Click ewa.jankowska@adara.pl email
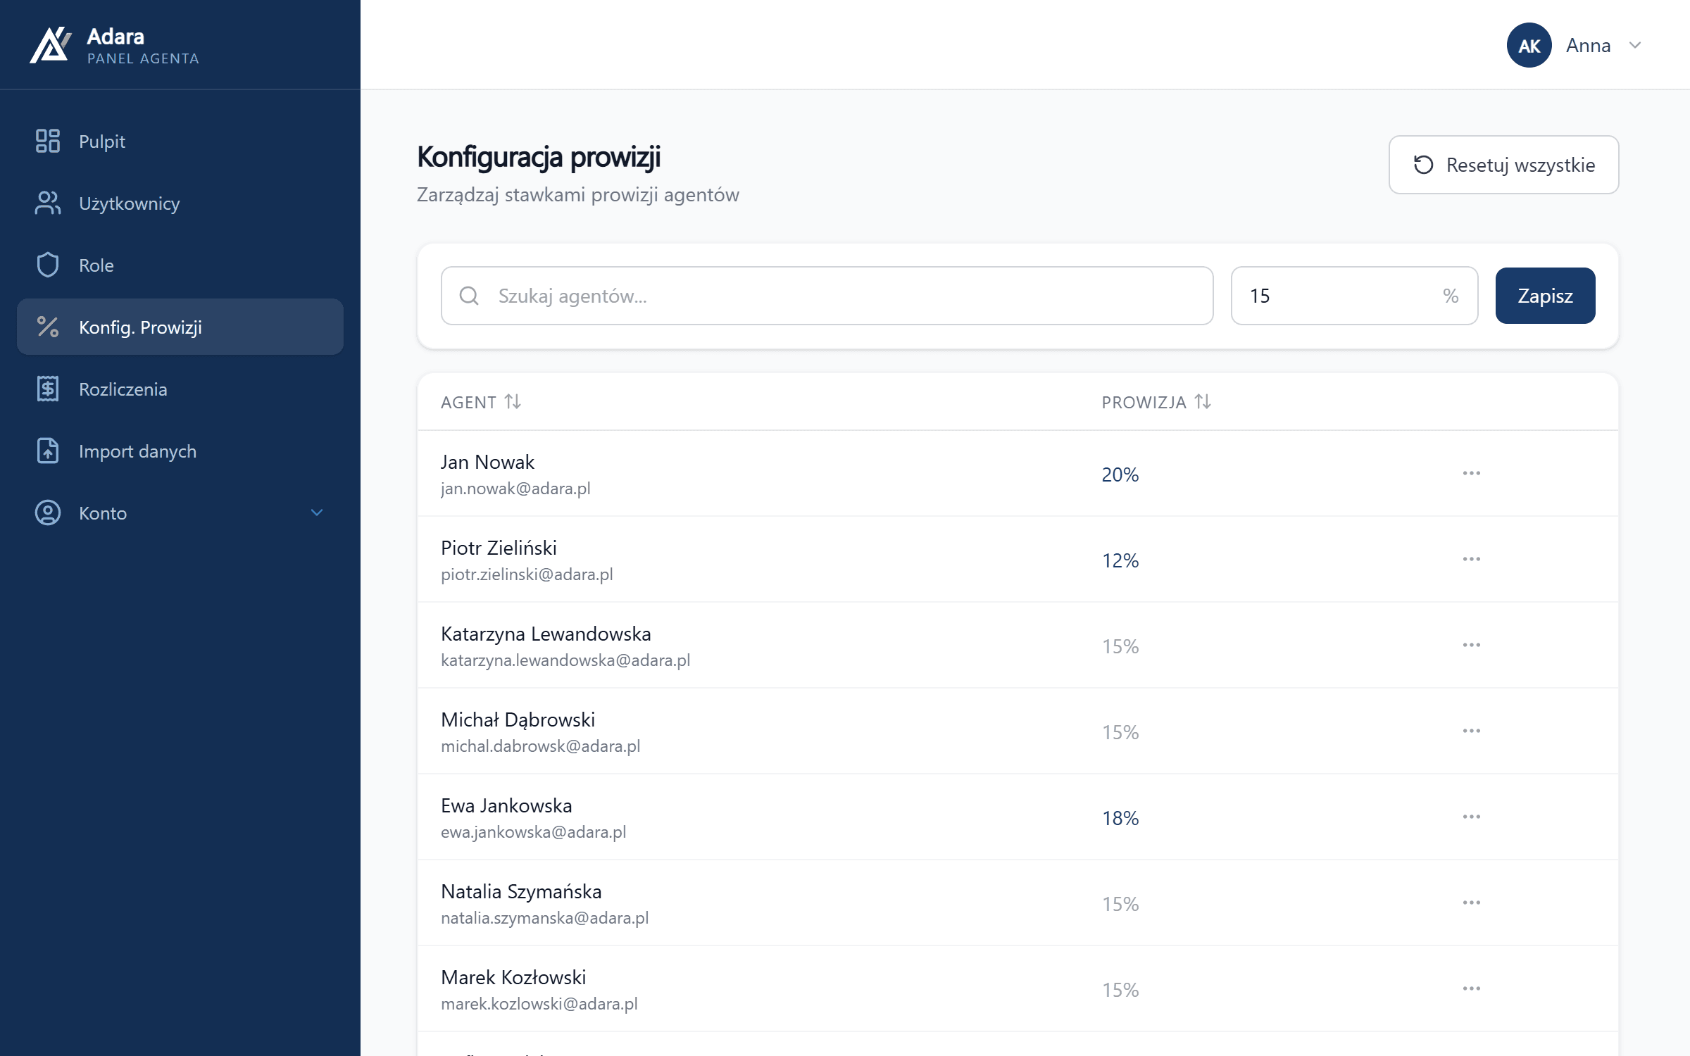Screen dimensions: 1690x1056 [534, 832]
